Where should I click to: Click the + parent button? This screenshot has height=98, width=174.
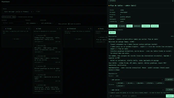pos(169,79)
